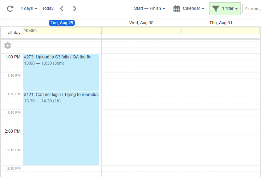Go to next period arrow
This screenshot has height=177, width=261.
[x=75, y=8]
